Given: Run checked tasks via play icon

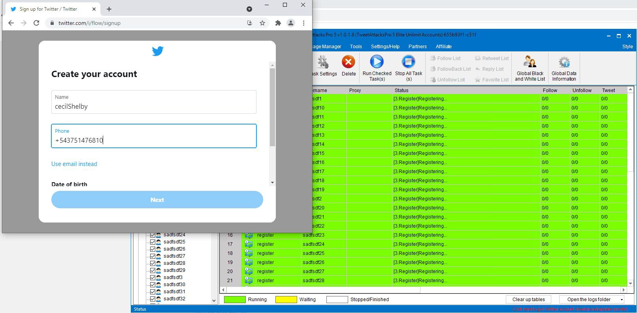Looking at the screenshot, I should [x=377, y=62].
